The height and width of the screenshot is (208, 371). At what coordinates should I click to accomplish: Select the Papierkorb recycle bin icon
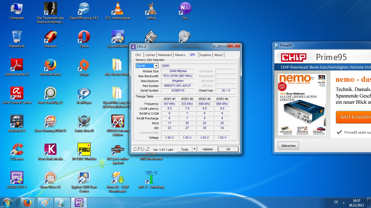17,39
